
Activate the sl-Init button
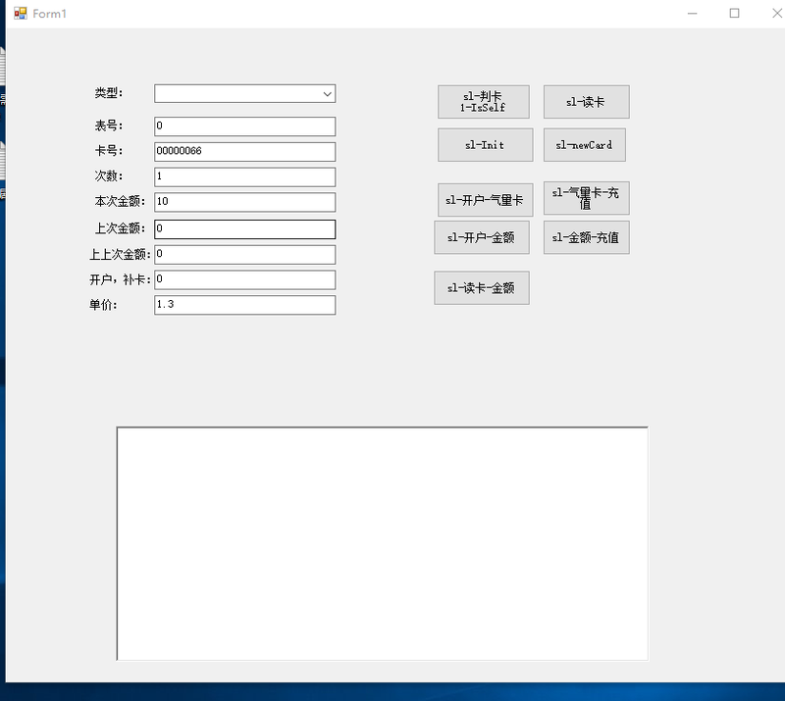[485, 145]
